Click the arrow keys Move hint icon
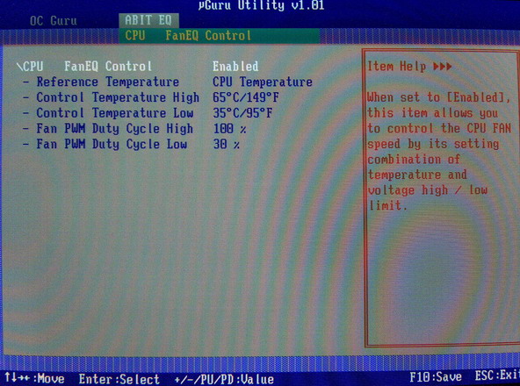The height and width of the screenshot is (386, 520). point(18,377)
